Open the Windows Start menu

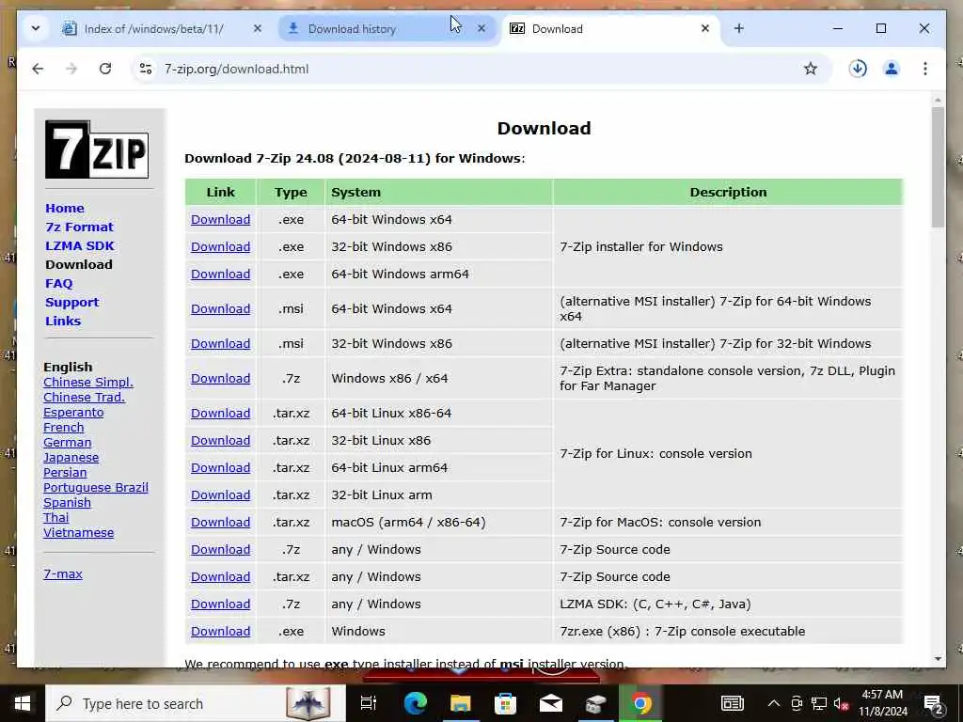(x=23, y=703)
